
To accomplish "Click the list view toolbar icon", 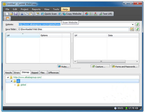I will [x=91, y=14].
